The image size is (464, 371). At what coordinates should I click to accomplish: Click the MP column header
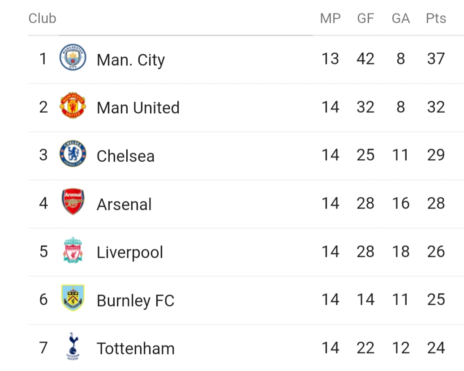click(x=330, y=18)
